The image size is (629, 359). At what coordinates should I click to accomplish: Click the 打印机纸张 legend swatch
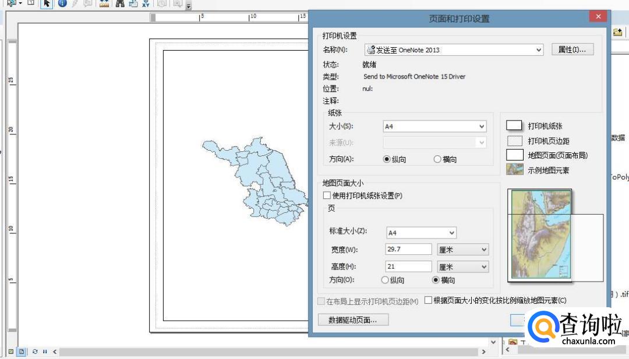click(x=514, y=126)
